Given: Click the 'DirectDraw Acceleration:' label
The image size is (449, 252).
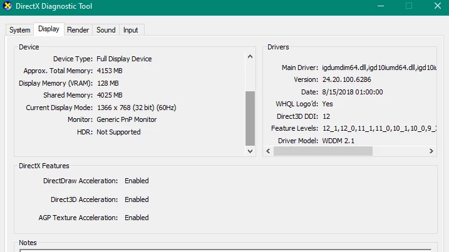Looking at the screenshot, I should click(80, 181).
